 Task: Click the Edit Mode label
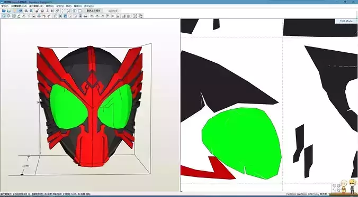346,21
